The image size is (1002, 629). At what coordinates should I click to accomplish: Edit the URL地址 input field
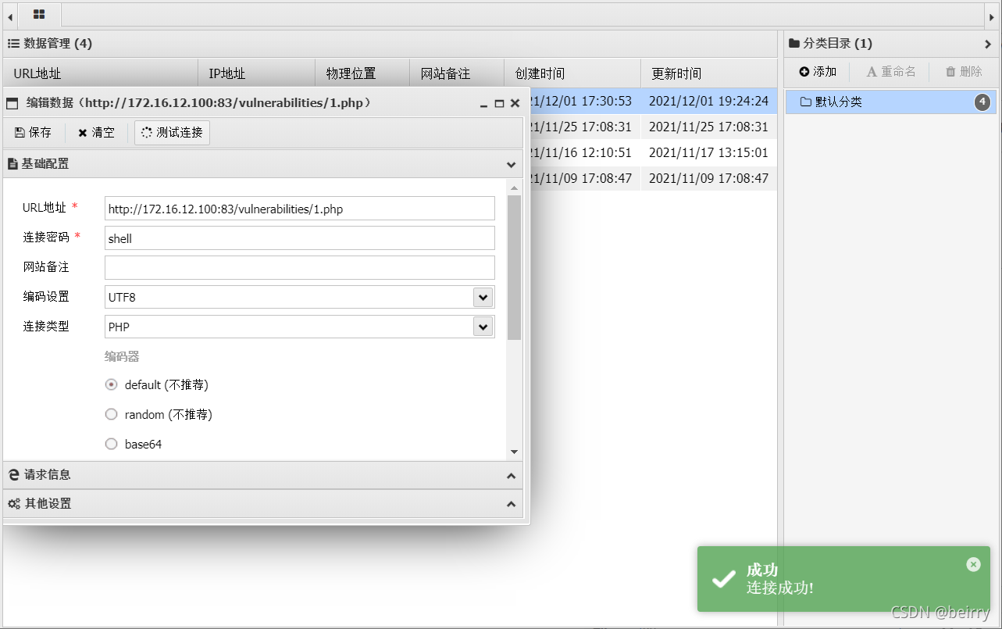click(300, 209)
